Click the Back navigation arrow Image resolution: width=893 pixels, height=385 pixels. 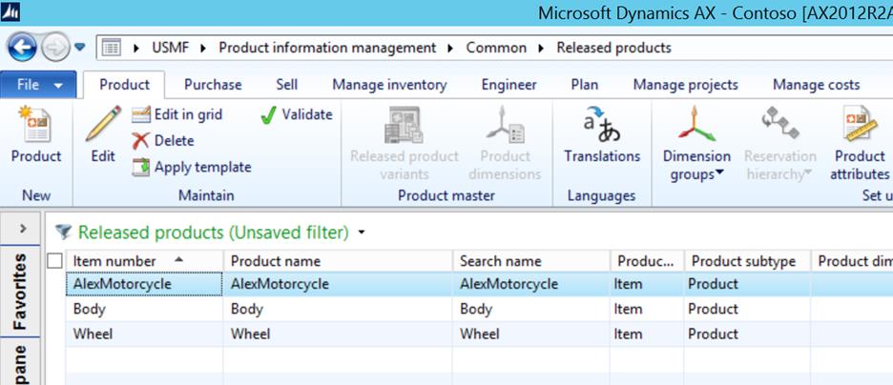pos(22,47)
